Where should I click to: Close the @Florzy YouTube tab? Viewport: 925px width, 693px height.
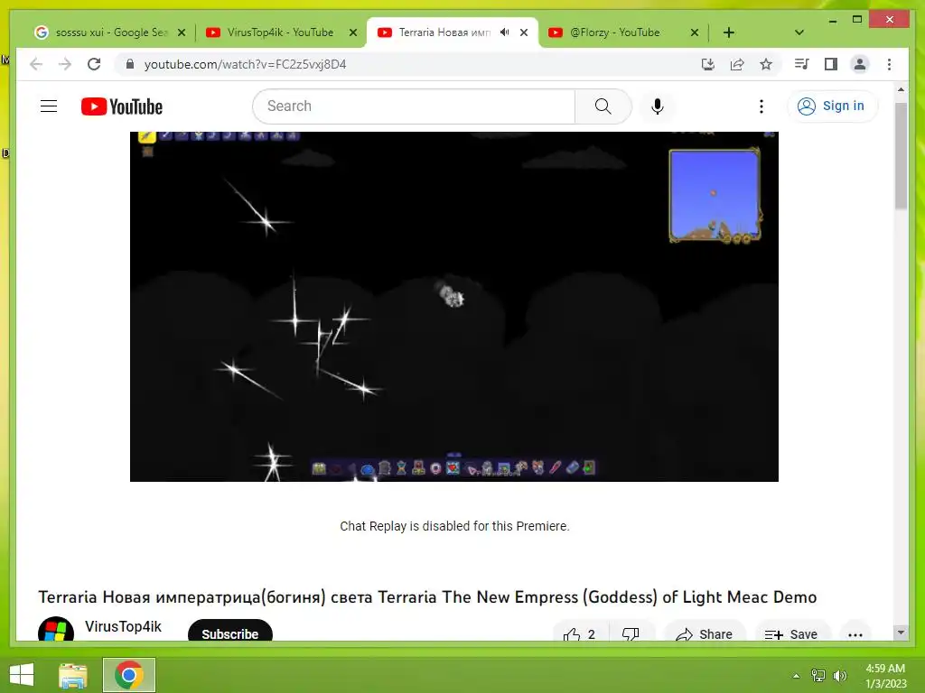[x=695, y=32]
